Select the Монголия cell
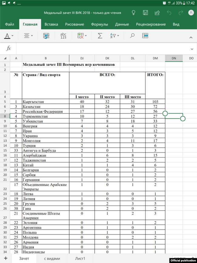Viewport: 197px width, 263px height. pos(45,141)
